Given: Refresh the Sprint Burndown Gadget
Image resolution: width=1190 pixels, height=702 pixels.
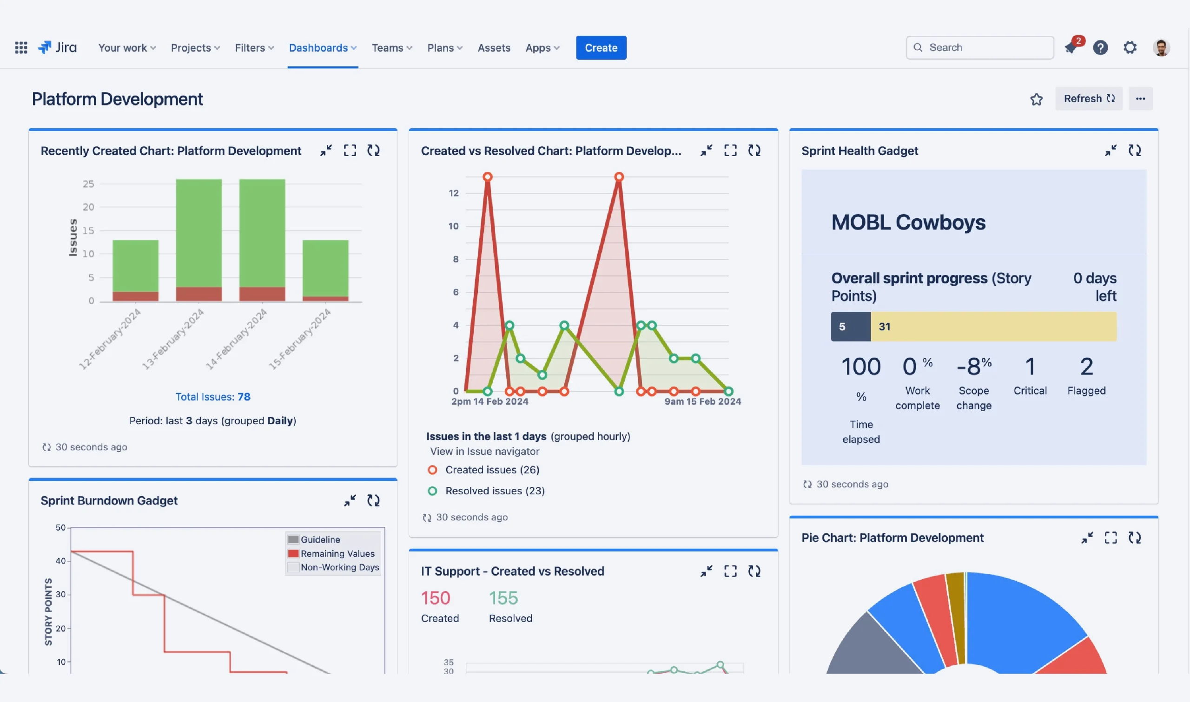Looking at the screenshot, I should coord(374,500).
